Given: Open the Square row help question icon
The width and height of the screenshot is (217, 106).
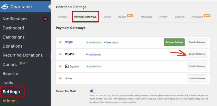Looking at the screenshot, I should (x=60, y=66).
